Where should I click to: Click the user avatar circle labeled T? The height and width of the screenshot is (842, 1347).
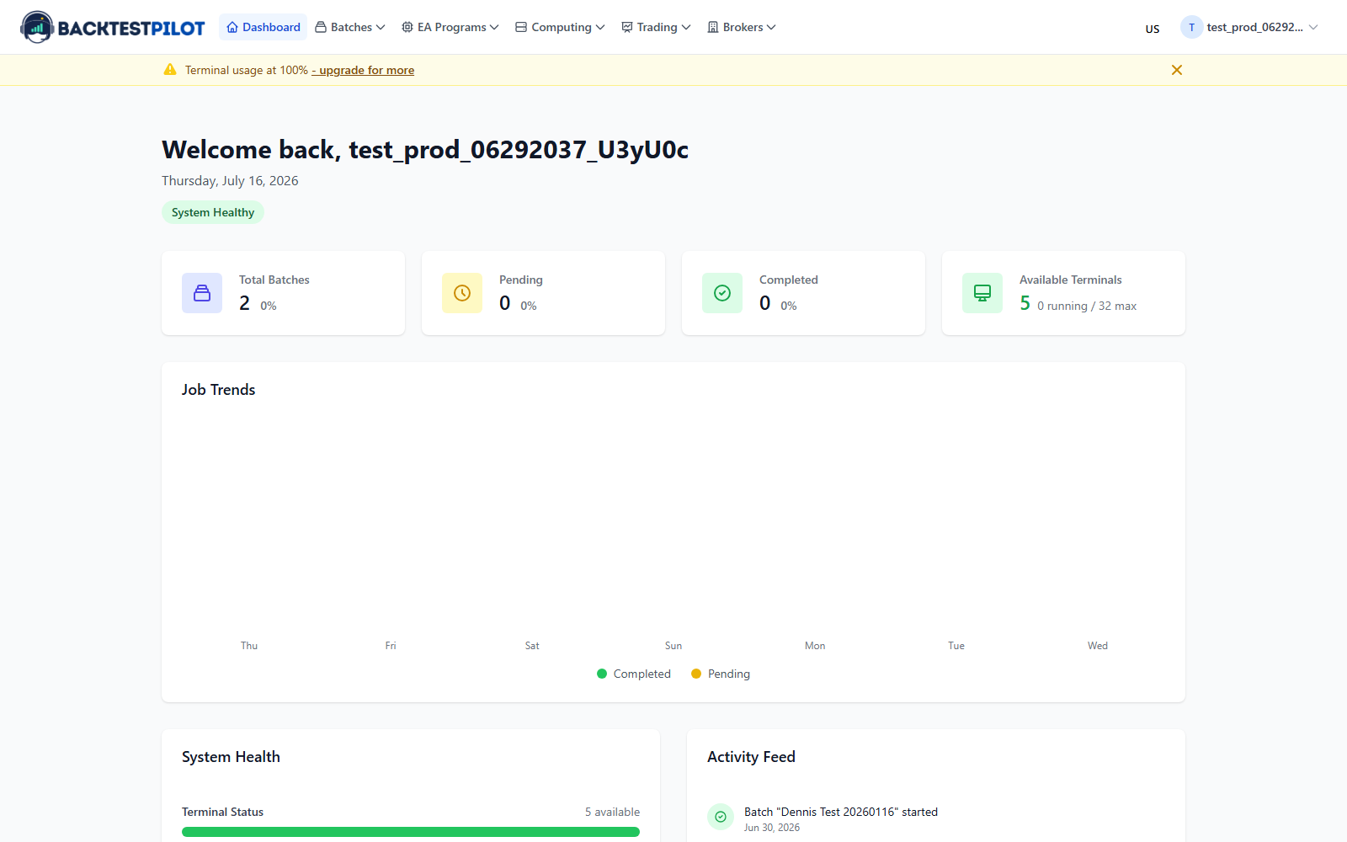tap(1191, 27)
